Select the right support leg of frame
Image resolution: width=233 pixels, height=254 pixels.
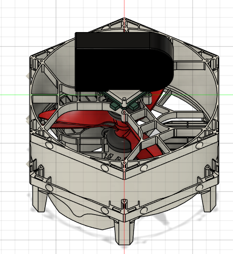point(208,199)
